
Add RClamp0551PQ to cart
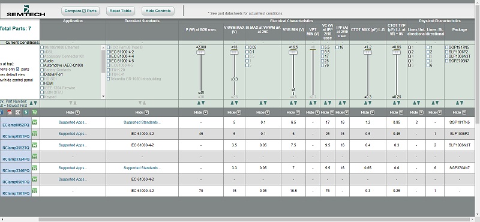tap(34, 134)
